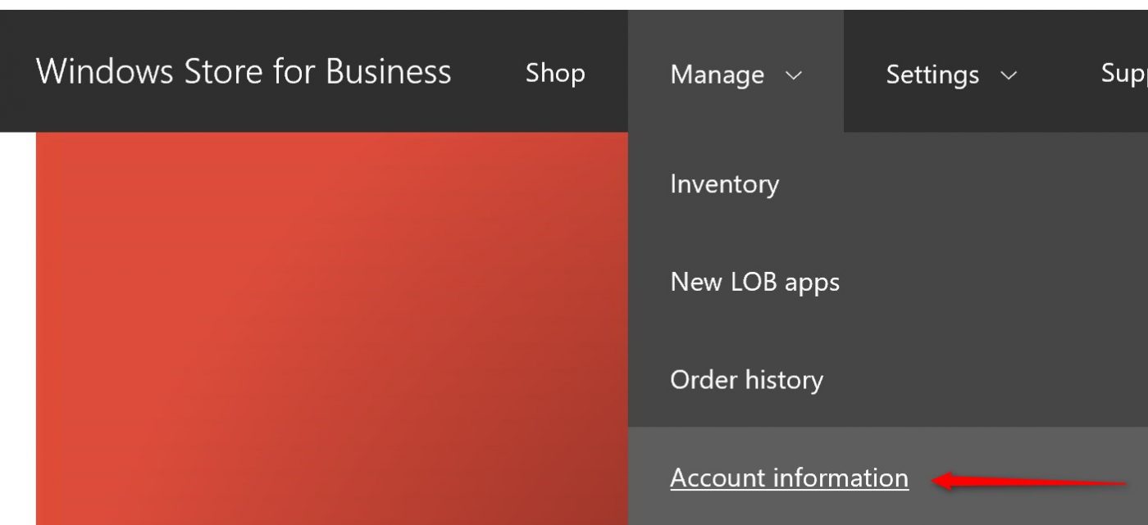This screenshot has width=1148, height=525.
Task: Choose Order history menu entry
Action: [x=746, y=379]
